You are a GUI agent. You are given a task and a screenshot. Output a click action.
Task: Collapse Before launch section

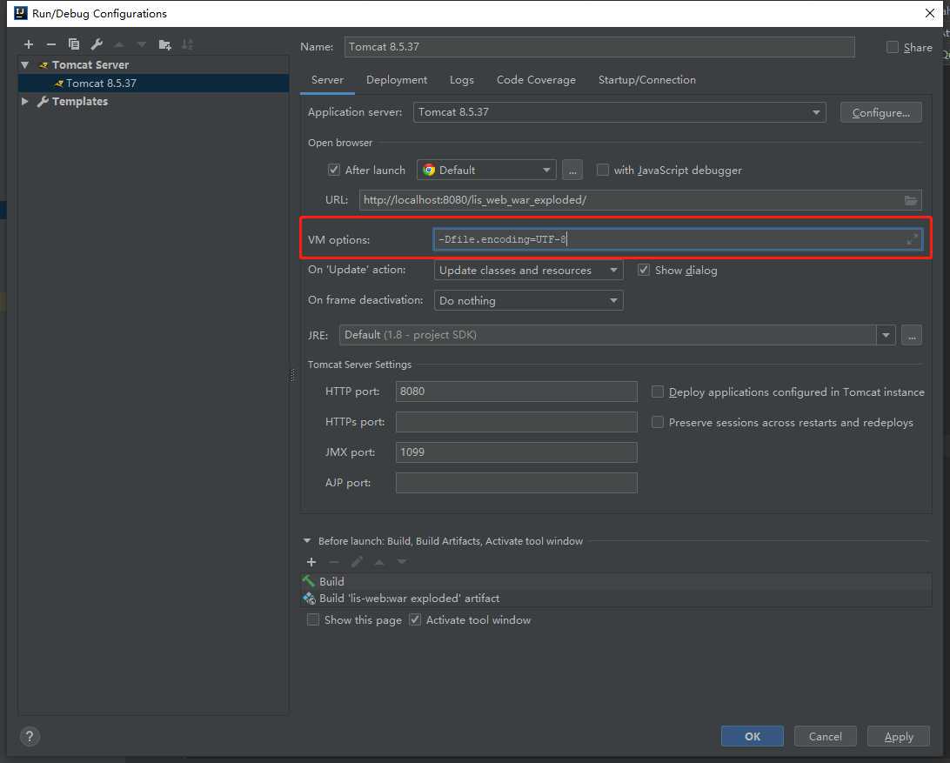click(306, 540)
